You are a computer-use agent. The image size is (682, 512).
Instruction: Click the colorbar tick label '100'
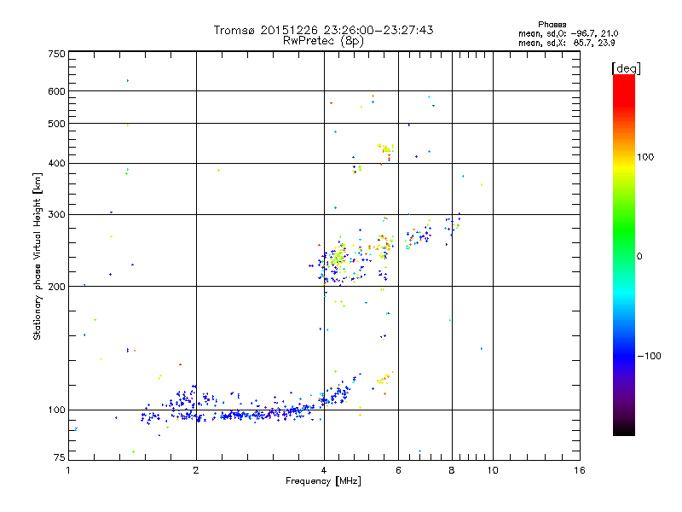(x=645, y=157)
